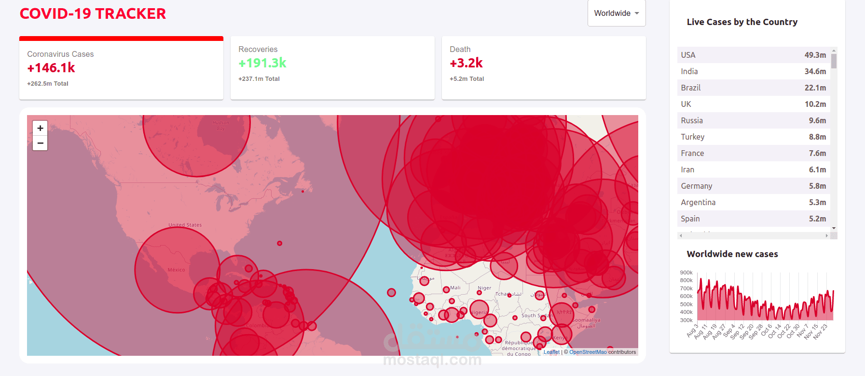Image resolution: width=865 pixels, height=376 pixels.
Task: Click the +5.2m Total deaths text
Action: point(467,79)
